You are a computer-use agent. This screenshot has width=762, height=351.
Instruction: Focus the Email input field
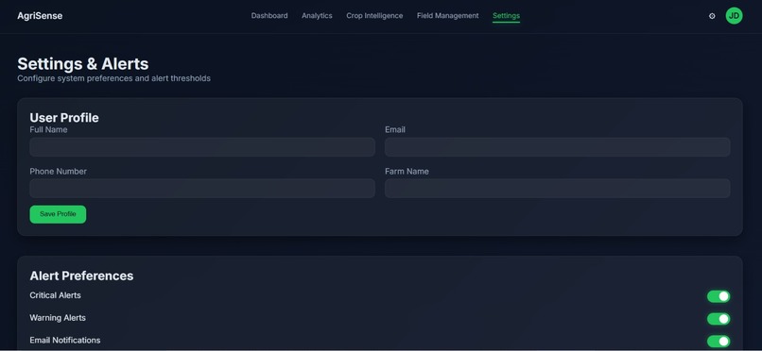[558, 147]
